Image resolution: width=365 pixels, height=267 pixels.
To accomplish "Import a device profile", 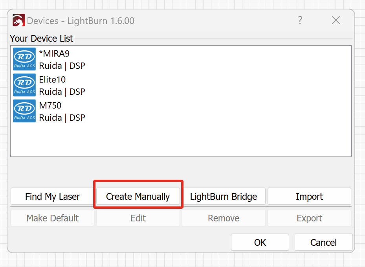I will coord(309,196).
